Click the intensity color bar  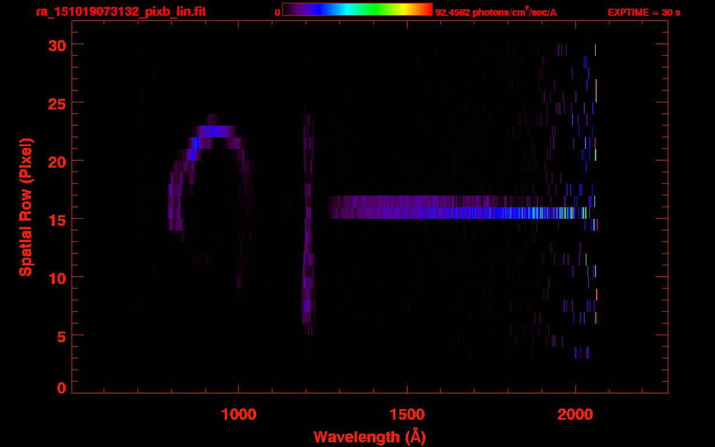point(357,9)
